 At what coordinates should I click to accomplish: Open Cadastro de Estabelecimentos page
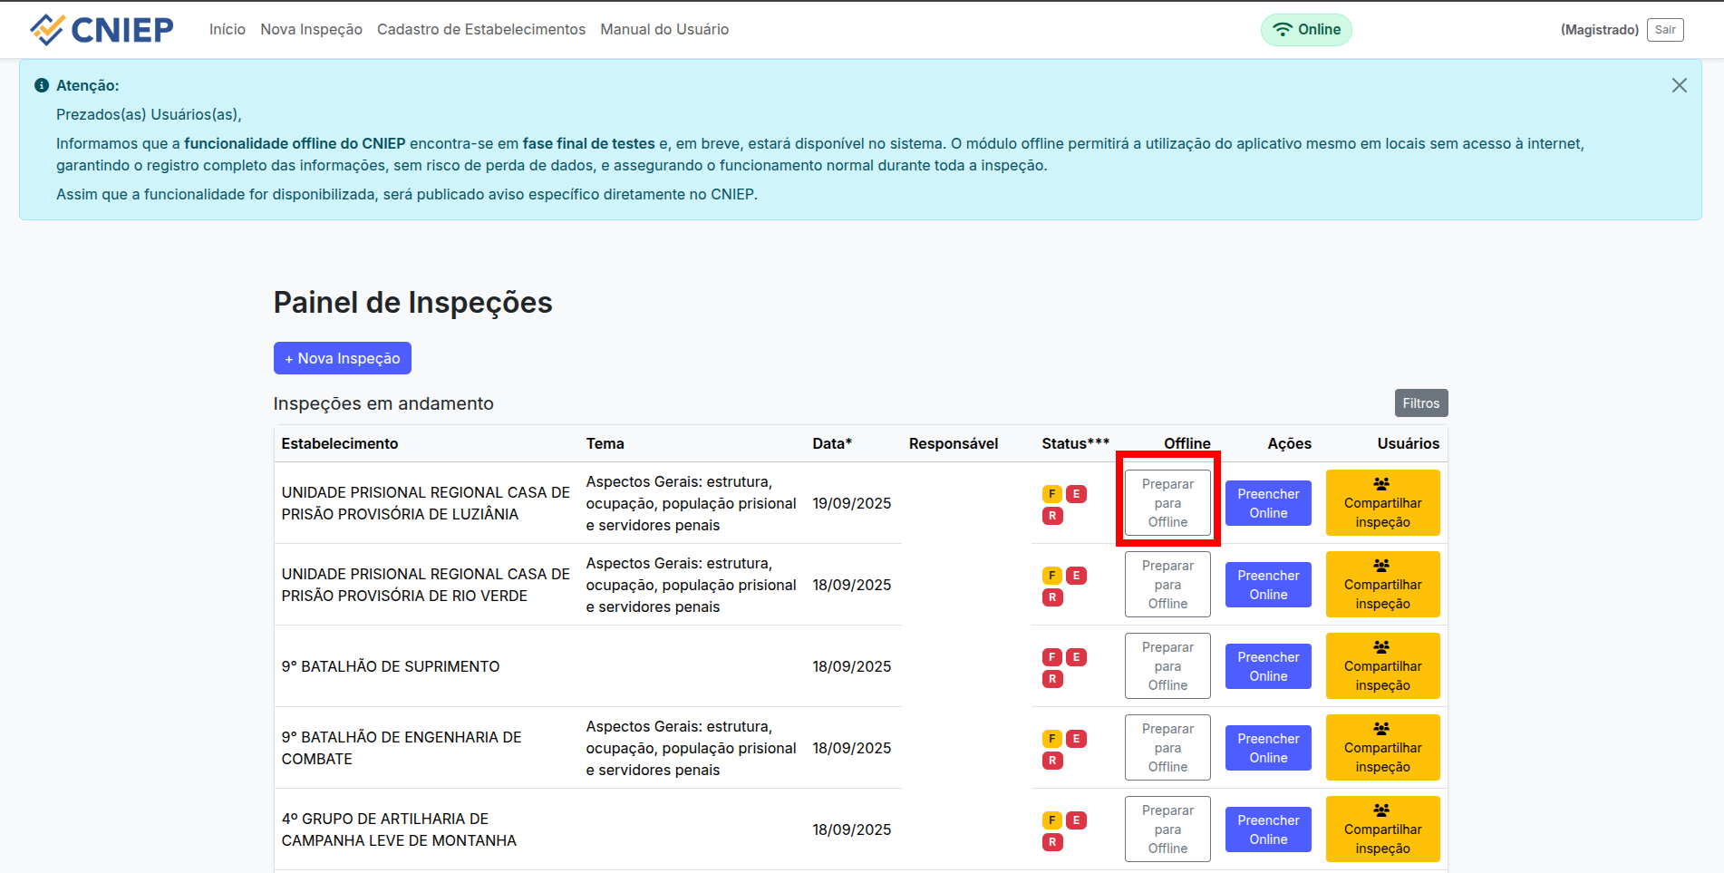[x=481, y=30]
